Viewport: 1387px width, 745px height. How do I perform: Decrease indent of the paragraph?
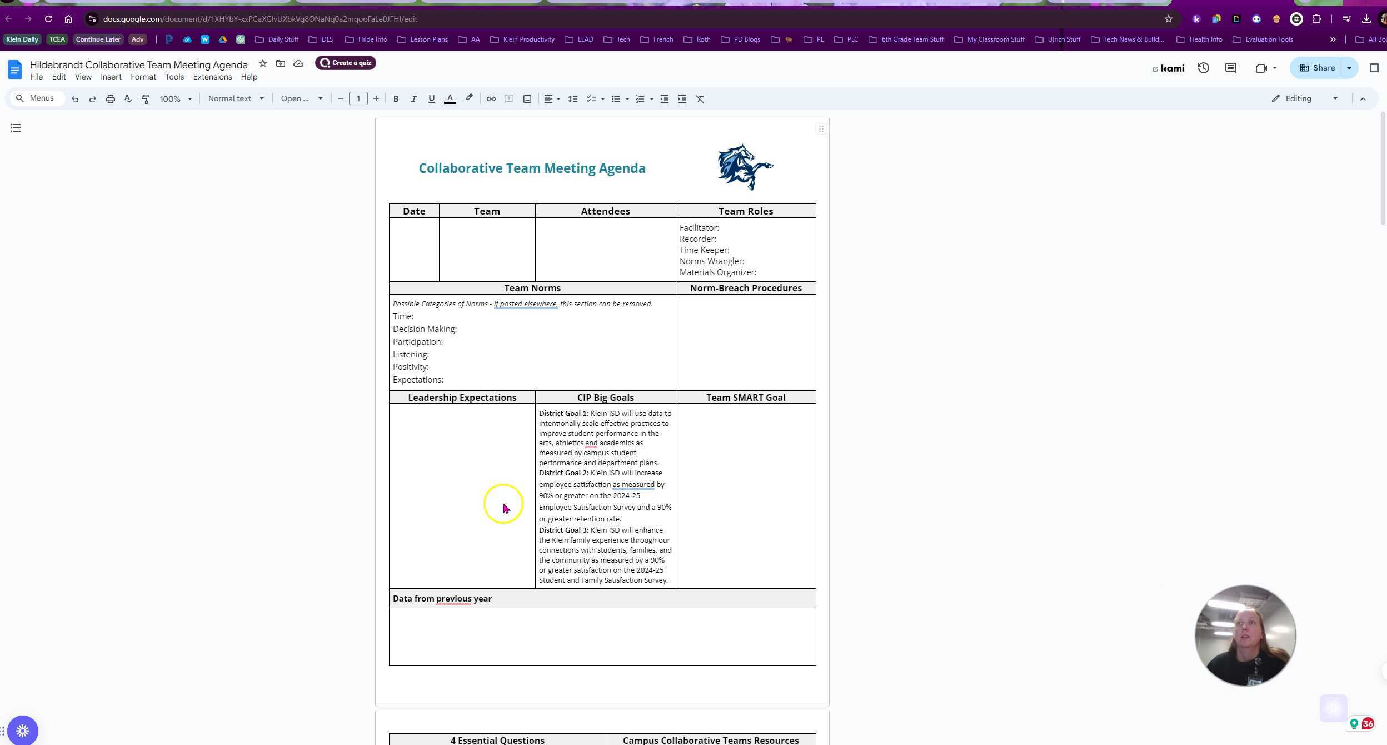(x=665, y=99)
